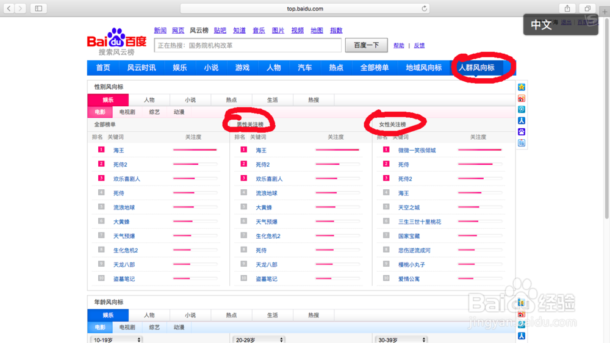Open the 反馈 feedback link
610x343 pixels.
click(420, 46)
